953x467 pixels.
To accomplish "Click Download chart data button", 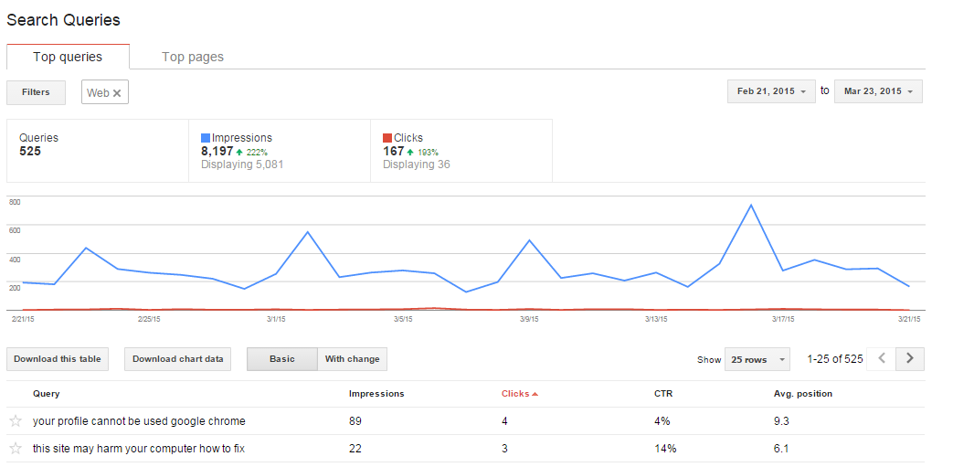I will tap(177, 359).
